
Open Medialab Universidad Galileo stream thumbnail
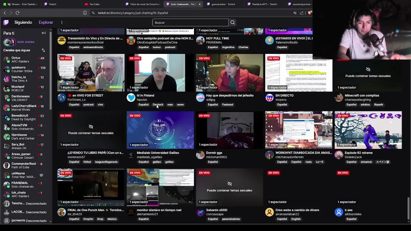(160, 130)
